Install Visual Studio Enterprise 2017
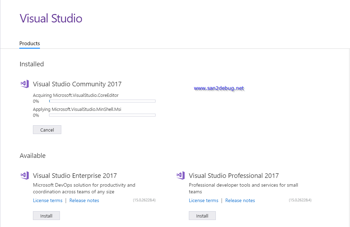 46,215
